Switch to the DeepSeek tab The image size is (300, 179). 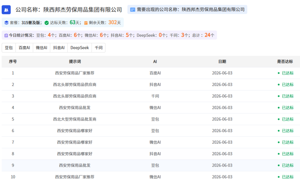pos(80,48)
